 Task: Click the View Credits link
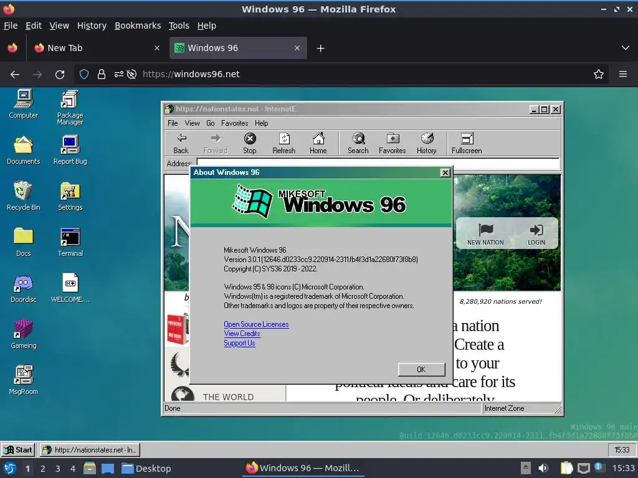242,334
